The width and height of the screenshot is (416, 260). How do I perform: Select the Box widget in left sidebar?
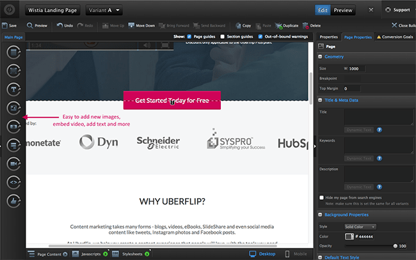[13, 71]
